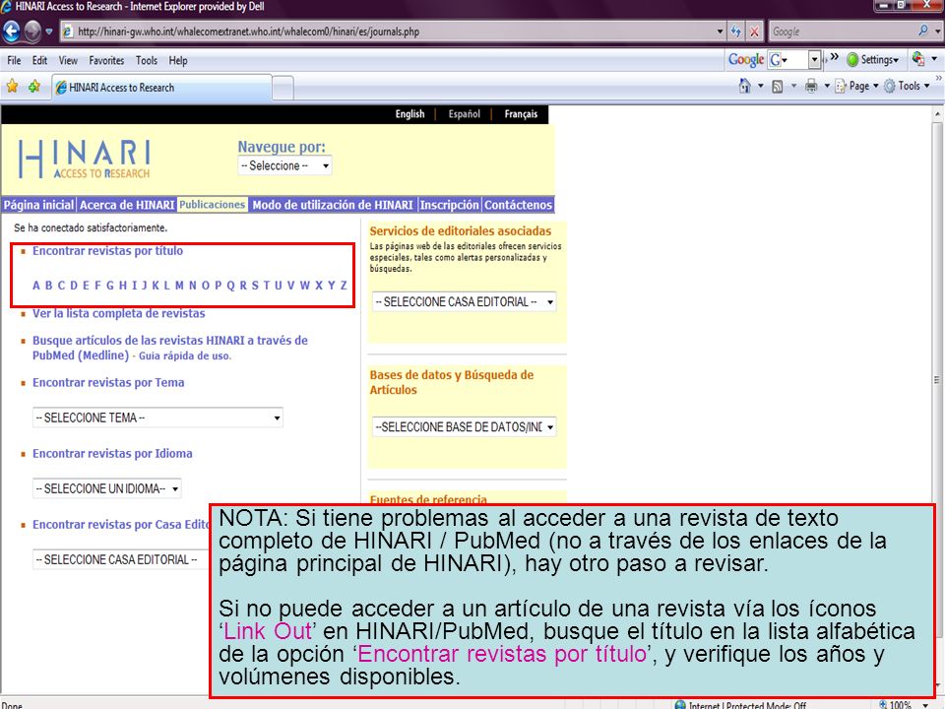Open the Guía rápida de uso link

(185, 355)
